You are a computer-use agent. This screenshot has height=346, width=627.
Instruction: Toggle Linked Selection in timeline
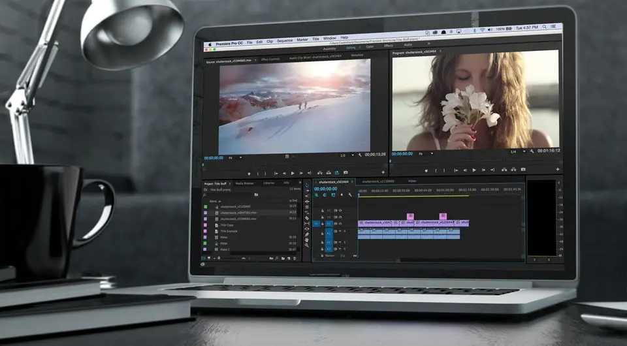(x=333, y=195)
